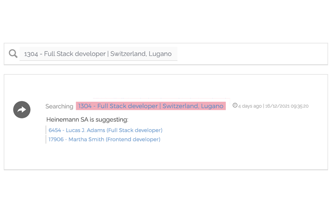Click "Switzerland, Lugano" in the search field
Screen dimensions: 332x208
[141, 54]
